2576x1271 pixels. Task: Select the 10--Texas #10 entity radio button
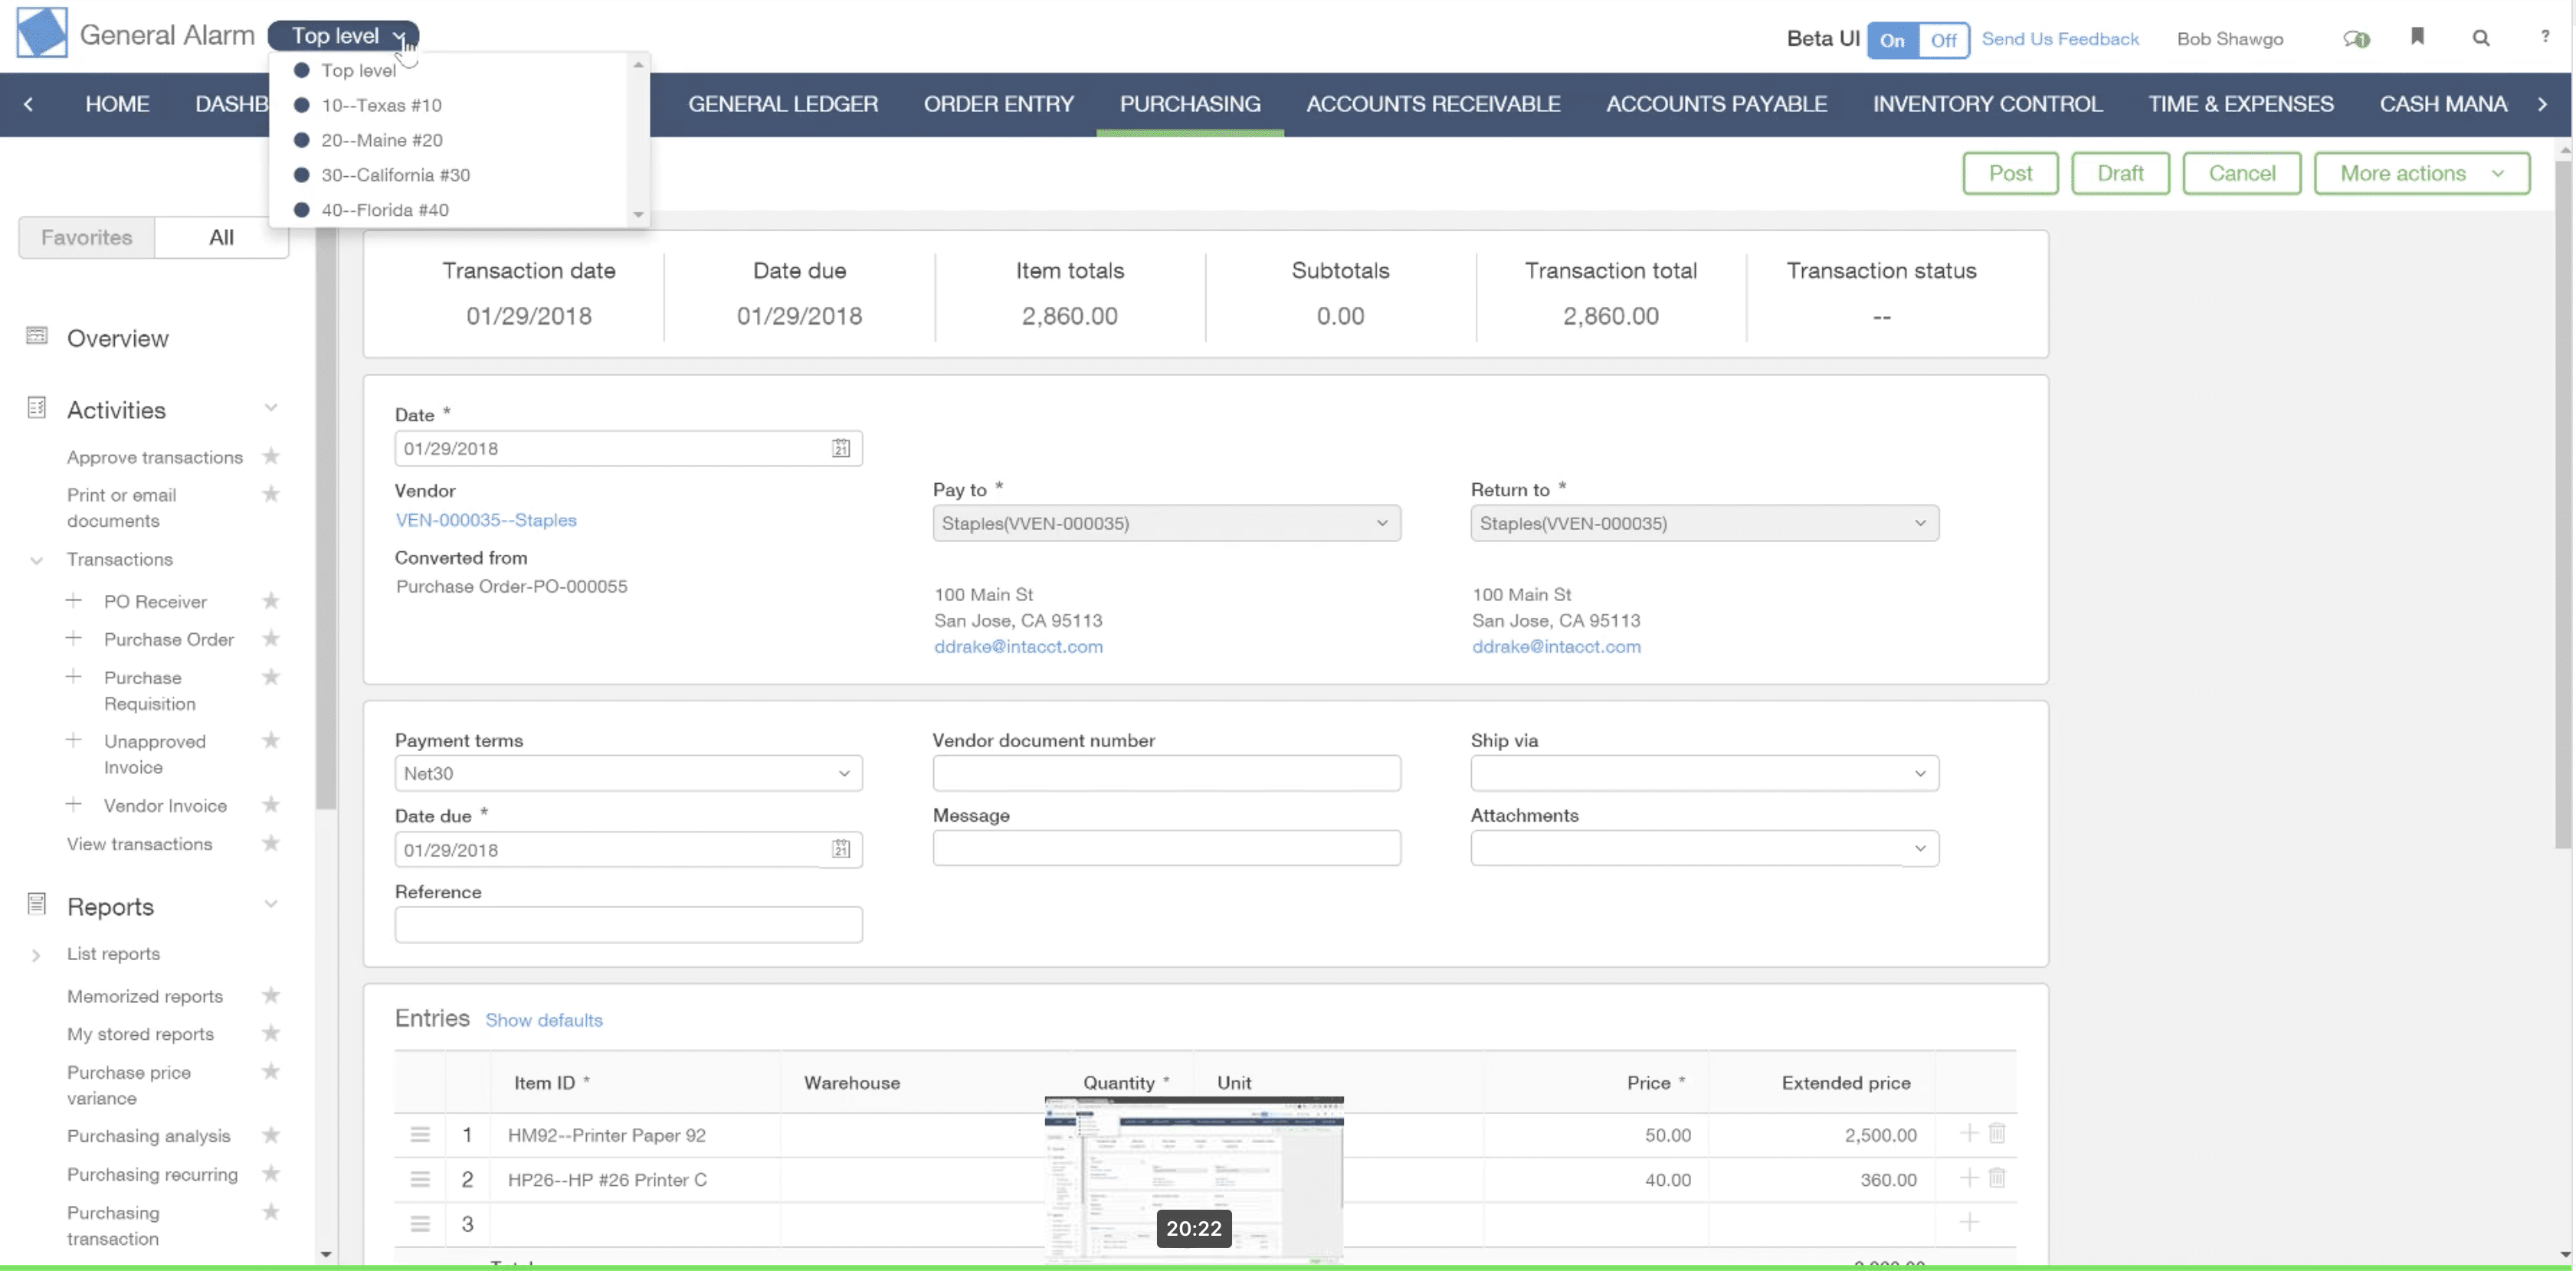[302, 105]
